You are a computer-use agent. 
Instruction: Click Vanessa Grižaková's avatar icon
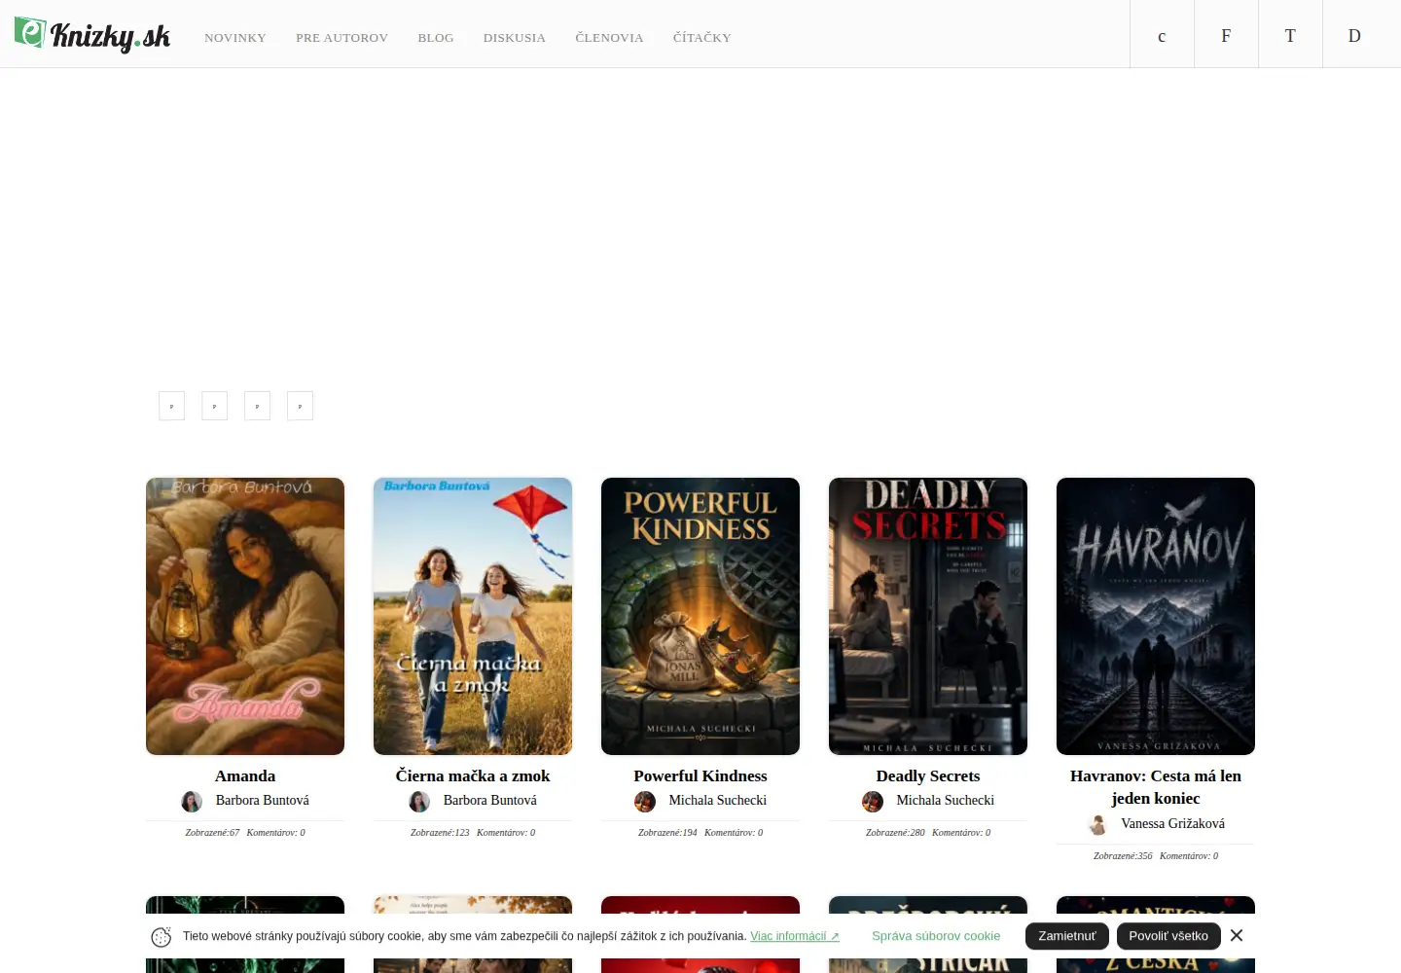(x=1097, y=825)
